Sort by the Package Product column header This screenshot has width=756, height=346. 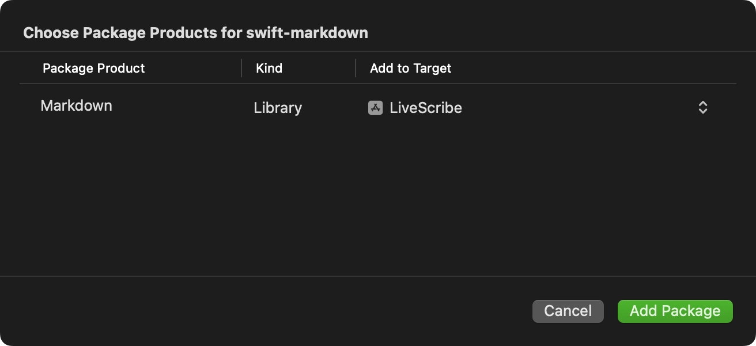point(93,68)
